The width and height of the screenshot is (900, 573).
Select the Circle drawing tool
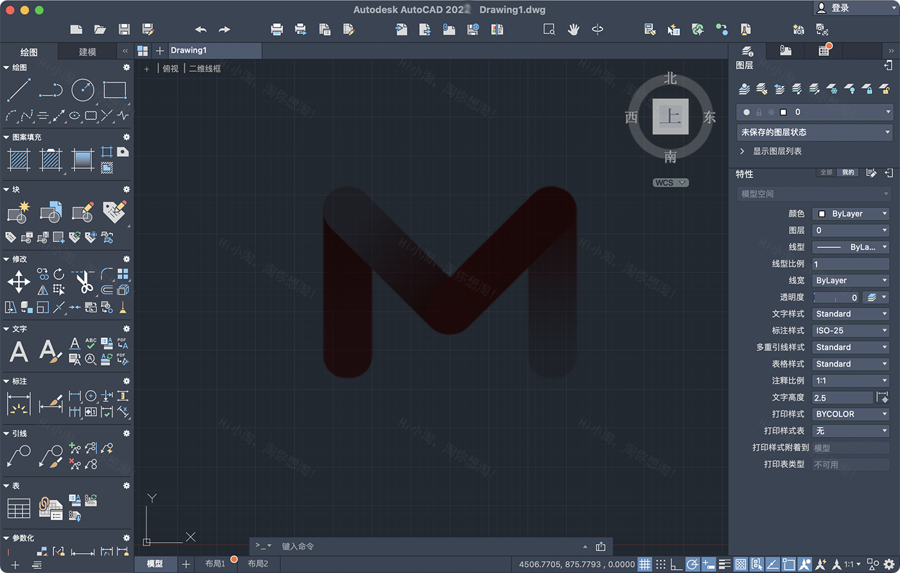click(82, 90)
